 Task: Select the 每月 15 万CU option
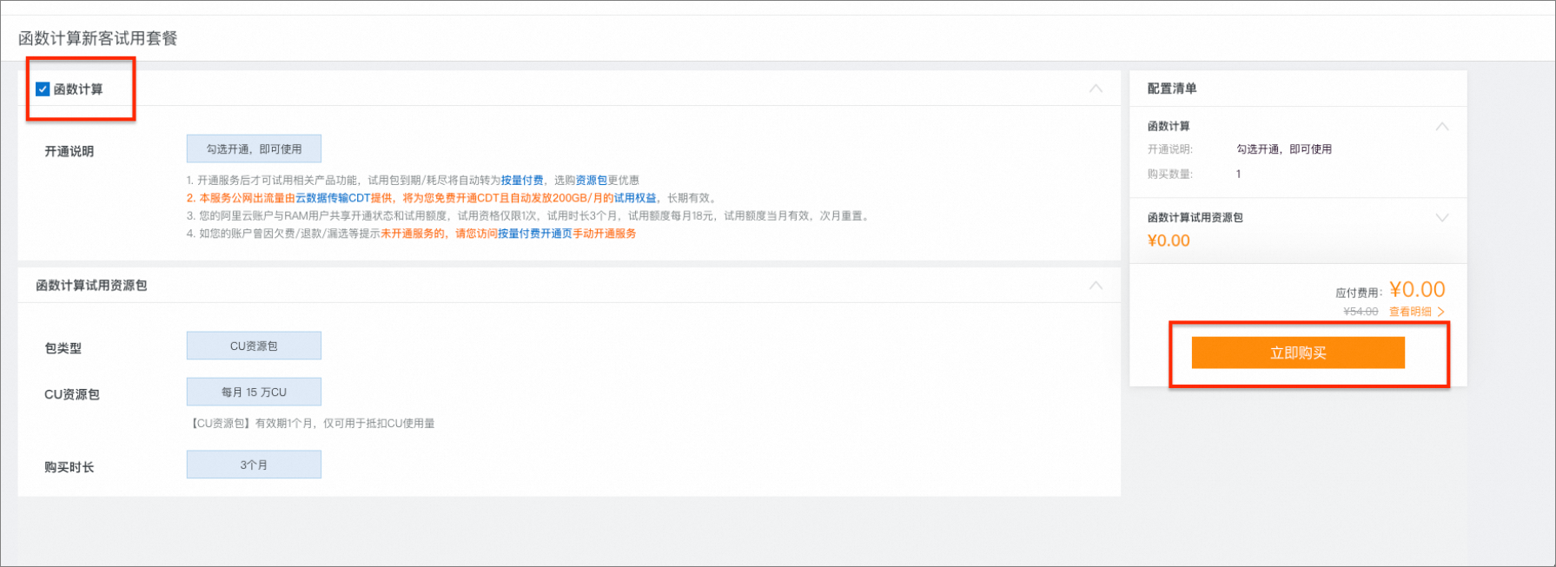pos(254,392)
